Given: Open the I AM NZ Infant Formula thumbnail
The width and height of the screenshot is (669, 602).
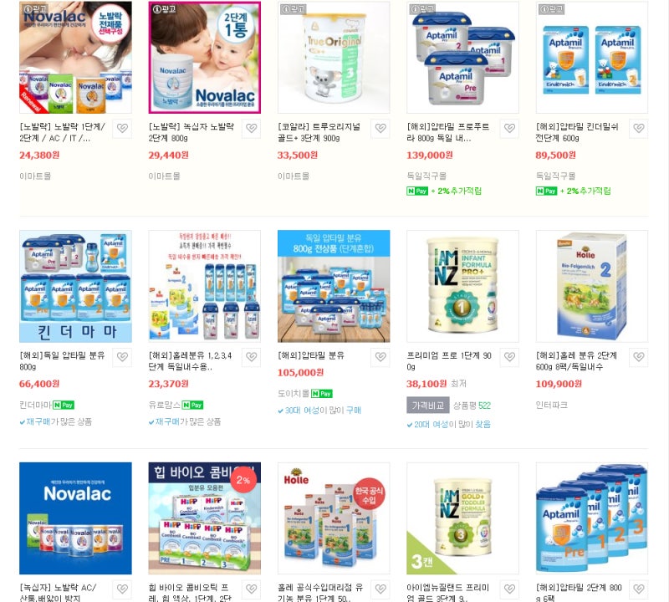Looking at the screenshot, I should 463,286.
